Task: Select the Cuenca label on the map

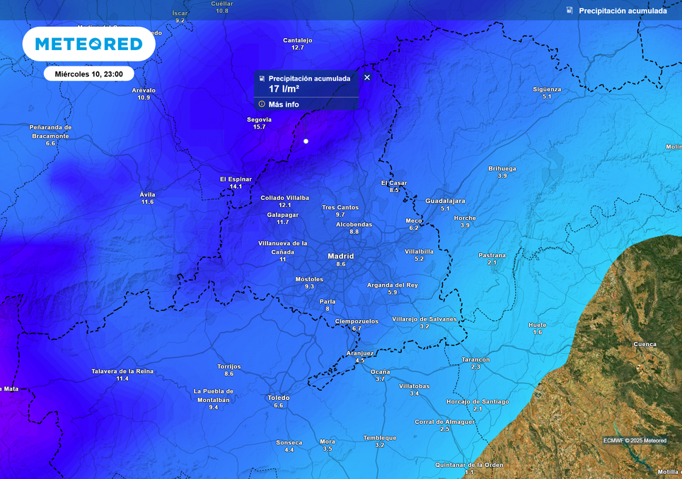Action: coord(645,344)
